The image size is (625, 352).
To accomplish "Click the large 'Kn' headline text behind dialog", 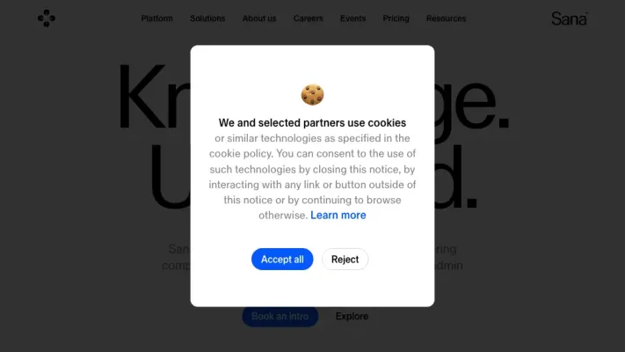I will pos(154,97).
